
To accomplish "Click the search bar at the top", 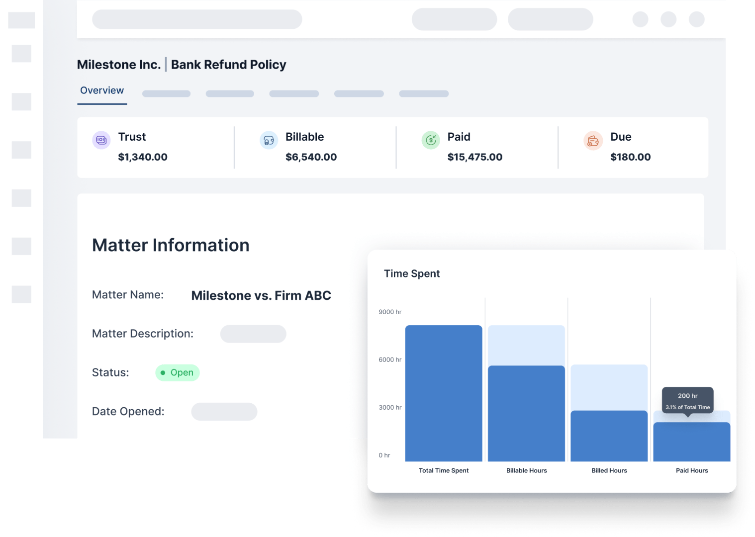I will 197,19.
